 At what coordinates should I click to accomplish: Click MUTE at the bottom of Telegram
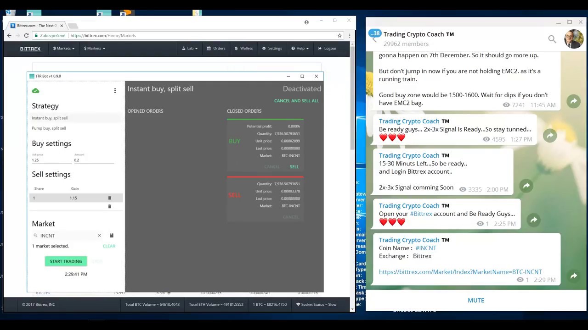476,300
